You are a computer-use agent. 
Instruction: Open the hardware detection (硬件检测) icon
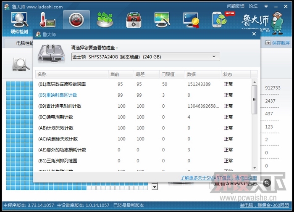click(19, 23)
